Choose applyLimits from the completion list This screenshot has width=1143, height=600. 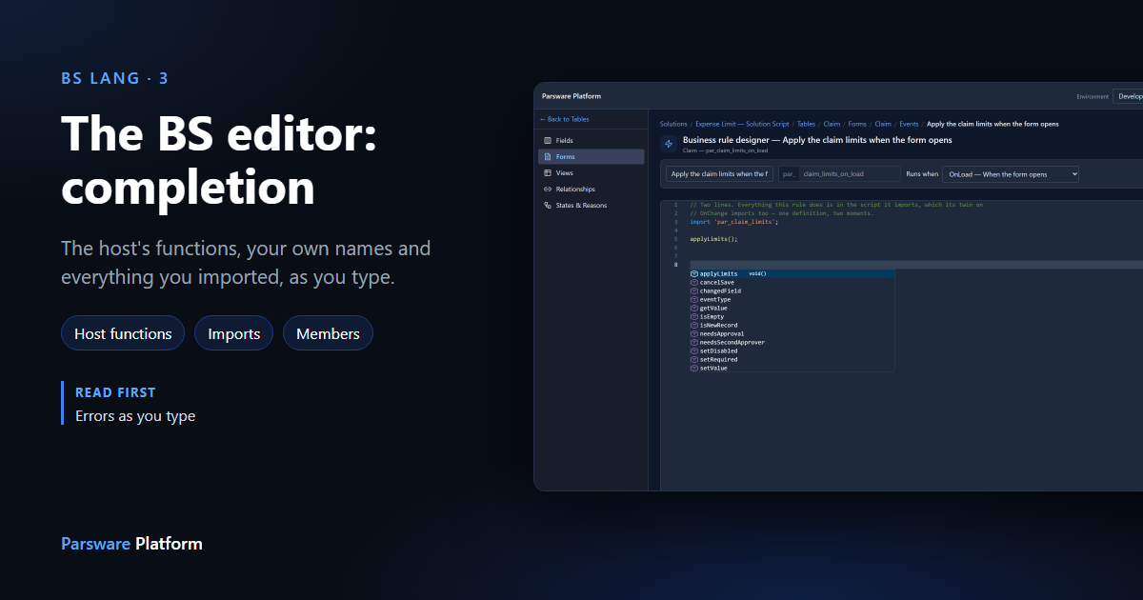(x=792, y=274)
